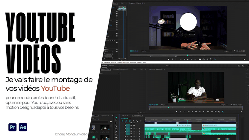The image size is (249, 140).
Task: Open the Marques menu
Action: pos(114,62)
